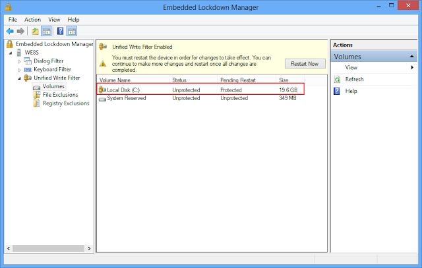Viewport: 422px width, 268px height.
Task: Click the Unified Write Filter tree icon
Action: [28, 78]
